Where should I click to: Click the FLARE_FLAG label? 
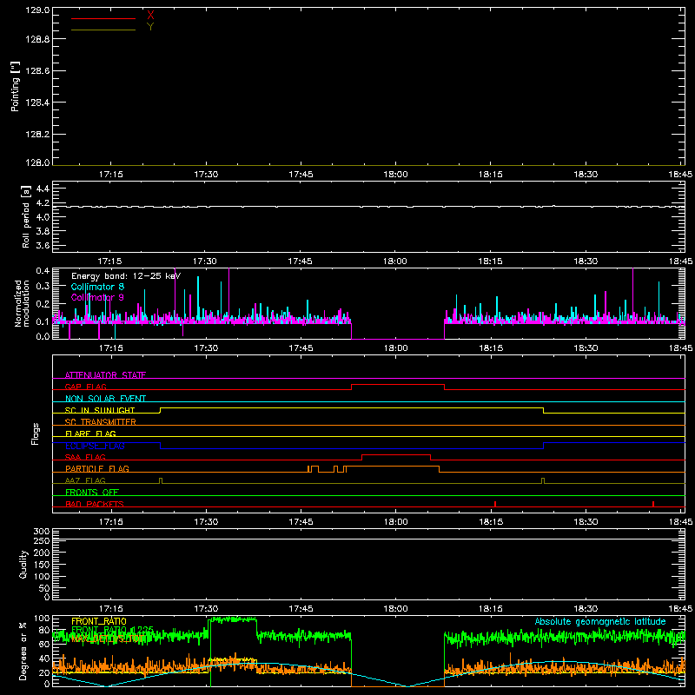(90, 434)
